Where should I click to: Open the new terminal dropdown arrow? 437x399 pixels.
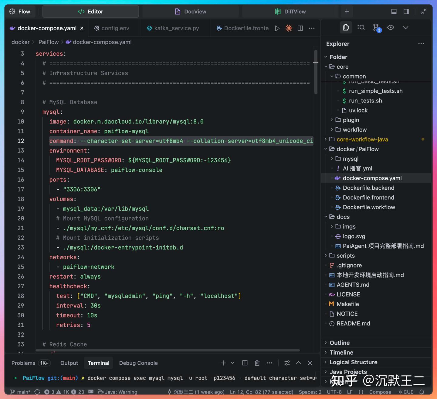(233, 363)
